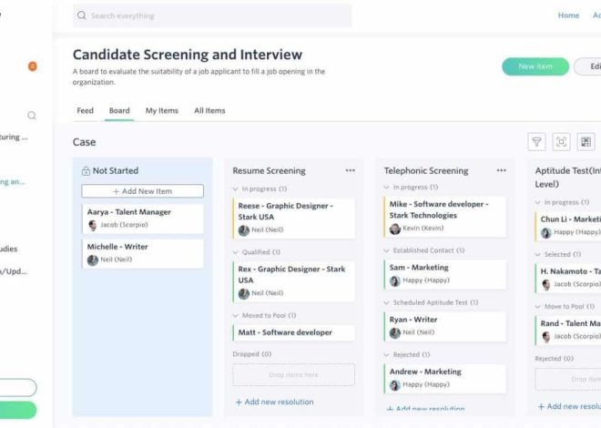Open Andrew - Marketing card
Screen dimensions: 601x428
[x=444, y=378]
